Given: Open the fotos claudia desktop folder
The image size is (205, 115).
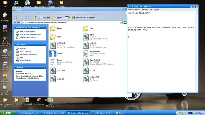Looking at the screenshot, I should click(x=39, y=4).
